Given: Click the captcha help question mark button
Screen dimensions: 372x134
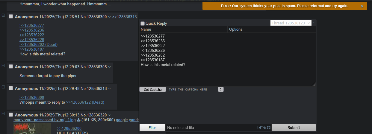Looking at the screenshot, I should [x=220, y=89].
